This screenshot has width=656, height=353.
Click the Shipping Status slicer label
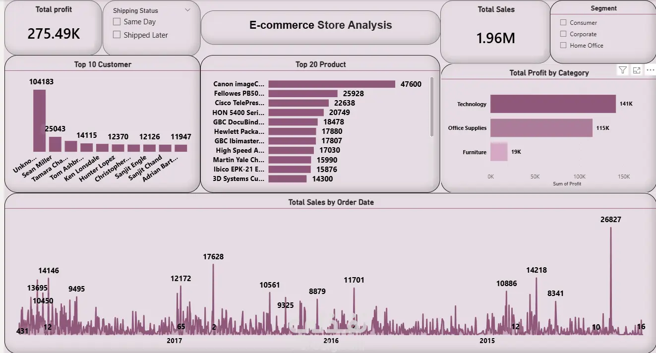135,10
